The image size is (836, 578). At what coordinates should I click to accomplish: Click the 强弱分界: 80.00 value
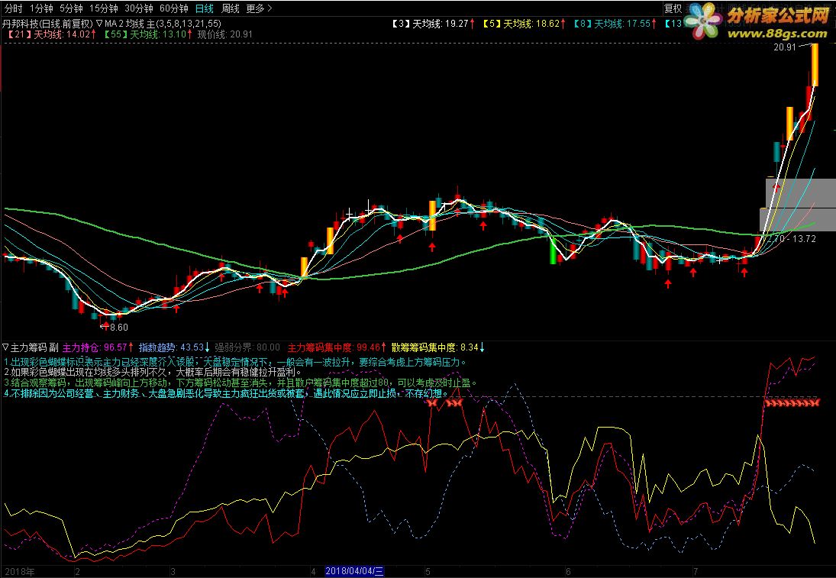[247, 347]
